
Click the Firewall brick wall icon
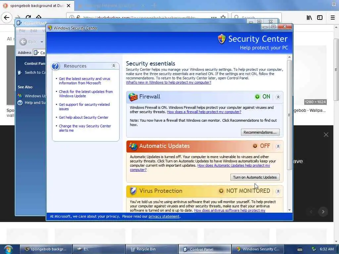[133, 97]
